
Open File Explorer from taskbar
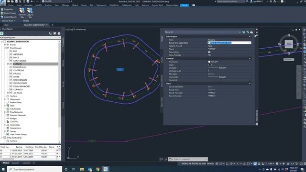(x=82, y=169)
